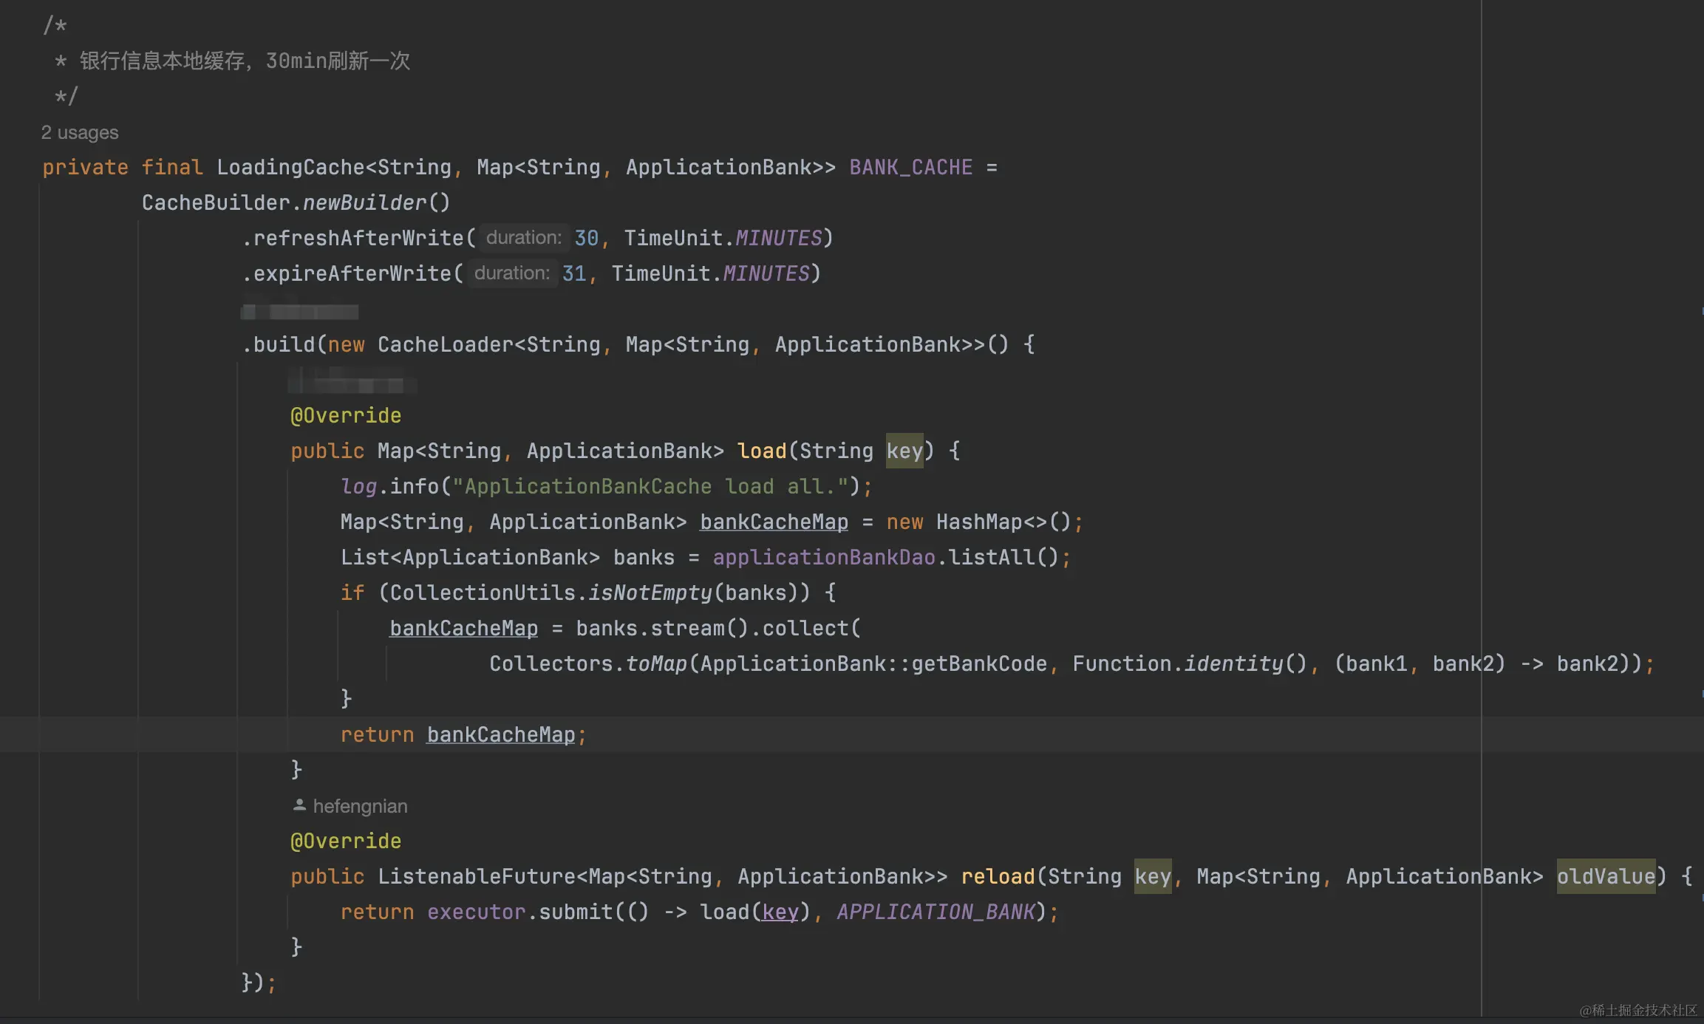The height and width of the screenshot is (1024, 1704).
Task: Click the hefengnian author annotation
Action: click(360, 806)
